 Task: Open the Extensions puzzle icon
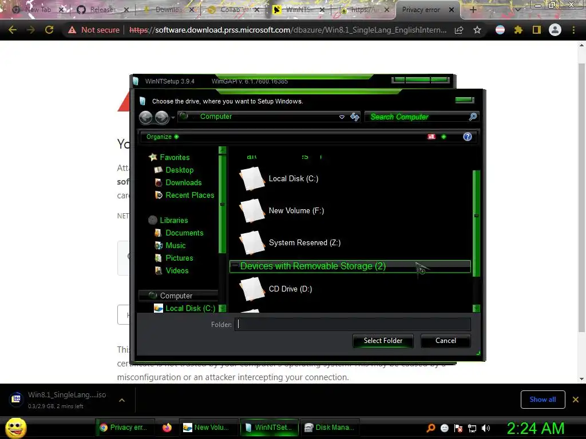point(518,30)
